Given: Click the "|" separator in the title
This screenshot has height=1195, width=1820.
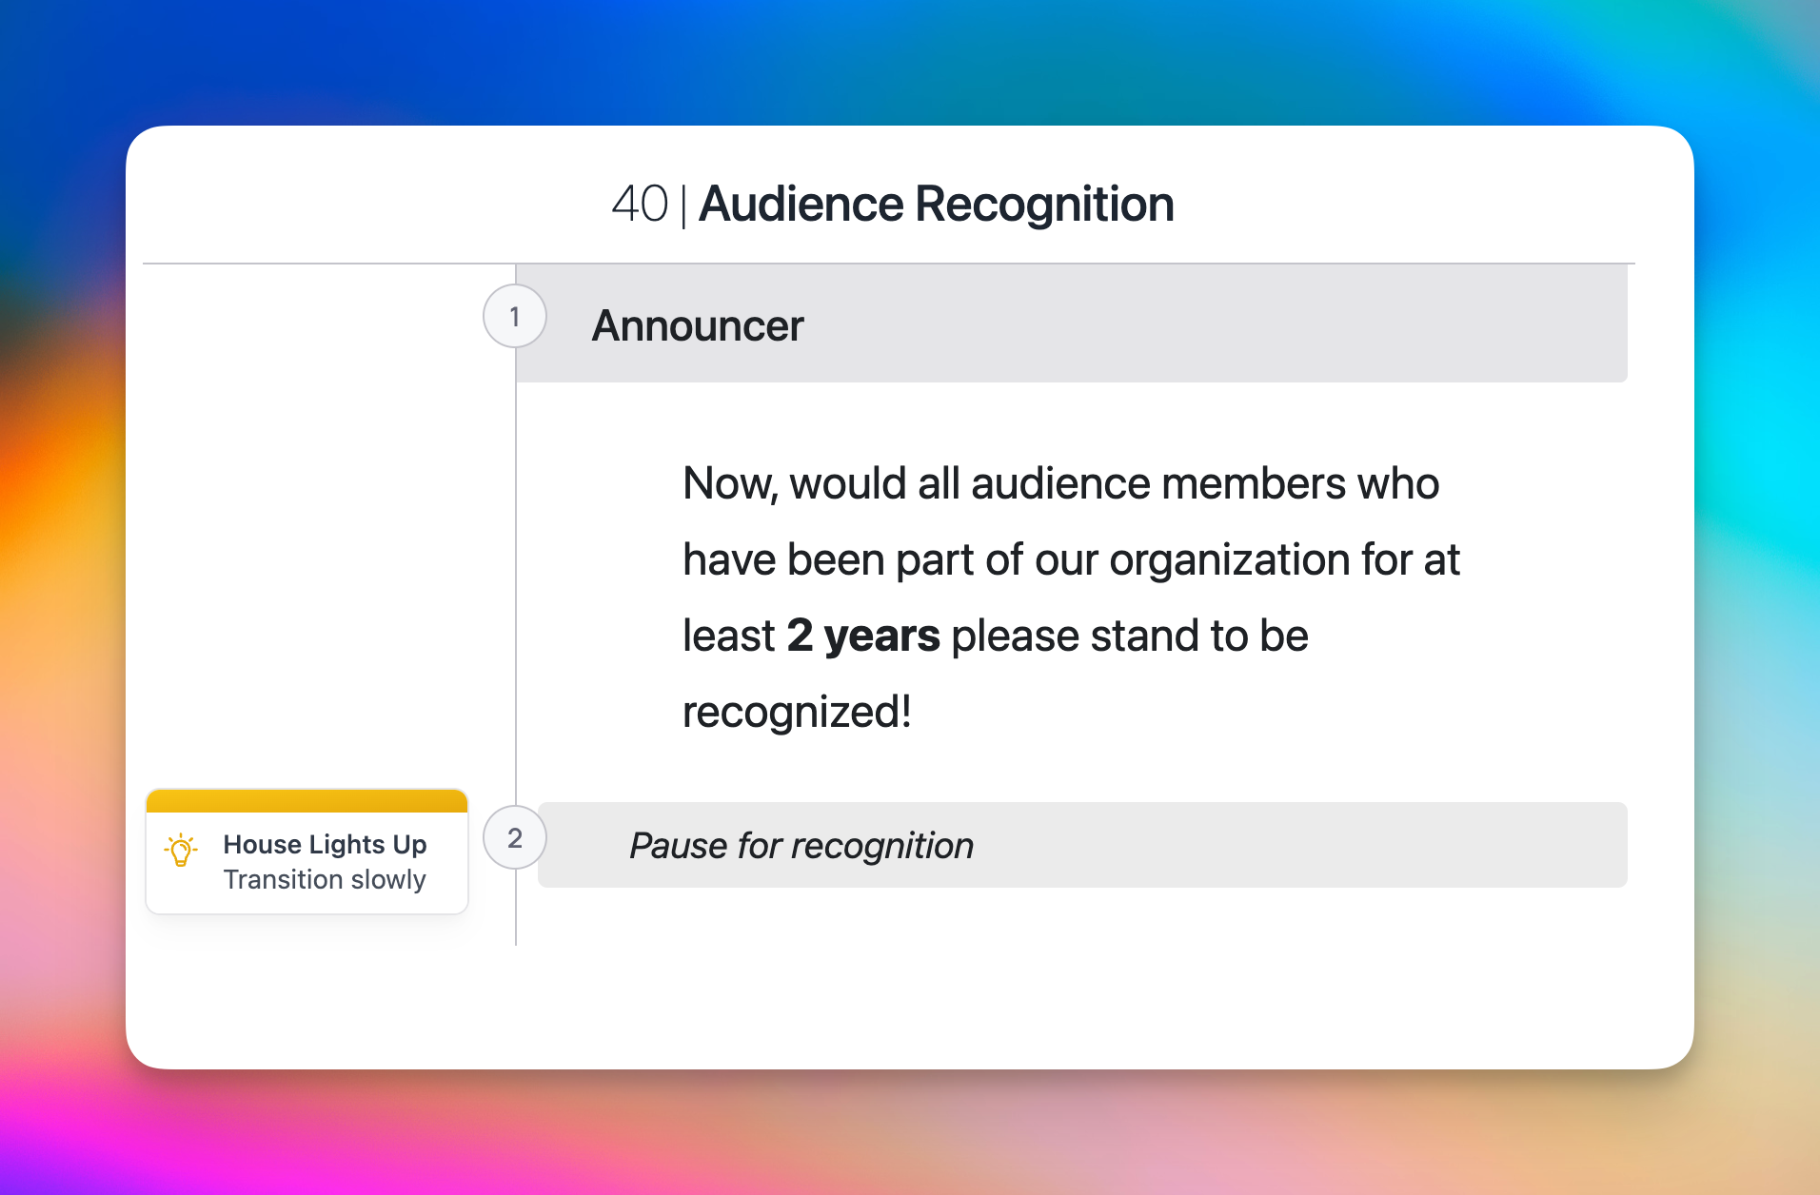Looking at the screenshot, I should [683, 206].
